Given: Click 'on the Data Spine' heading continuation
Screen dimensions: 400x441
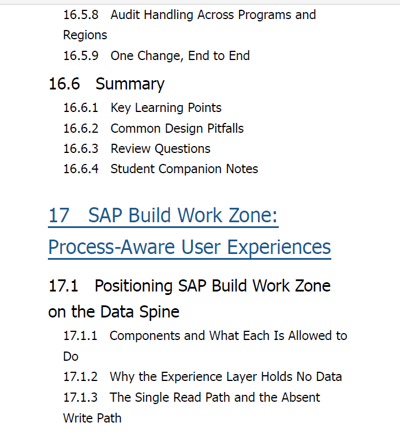Looking at the screenshot, I should (x=114, y=312).
